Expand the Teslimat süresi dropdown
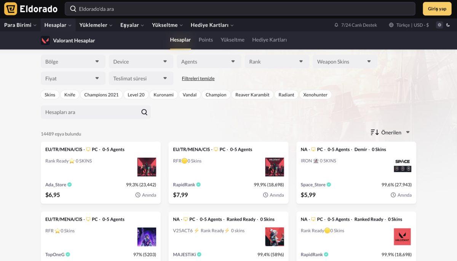Screen dimensions: 457x261 coord(141,78)
